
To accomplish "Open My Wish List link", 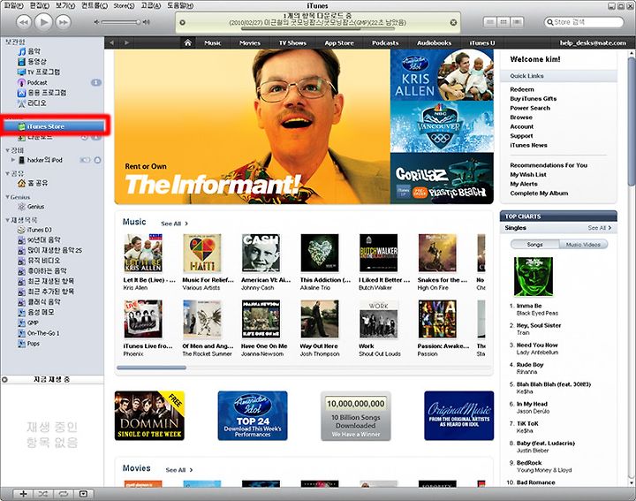I will pos(528,174).
